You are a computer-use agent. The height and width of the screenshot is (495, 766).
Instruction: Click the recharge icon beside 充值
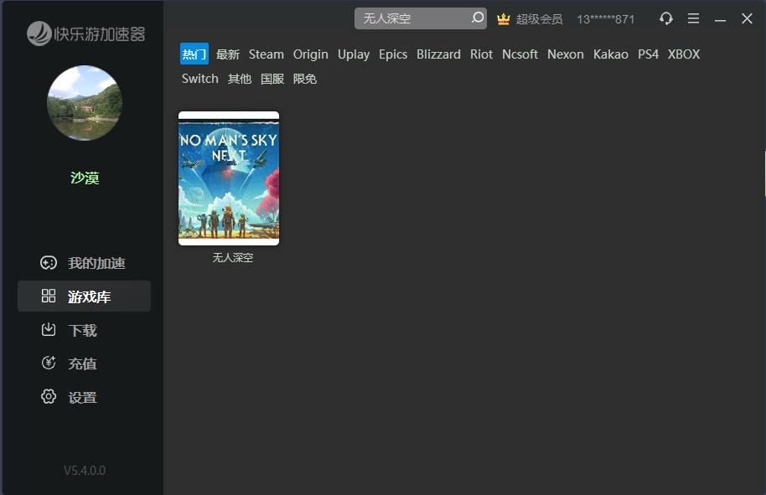[49, 363]
